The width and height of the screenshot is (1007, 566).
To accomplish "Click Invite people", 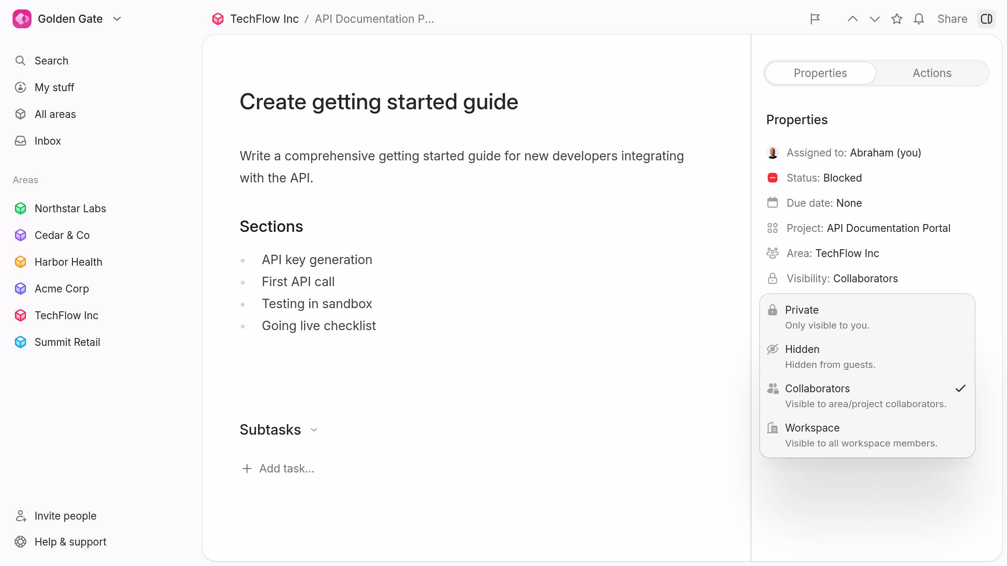I will coord(55,516).
